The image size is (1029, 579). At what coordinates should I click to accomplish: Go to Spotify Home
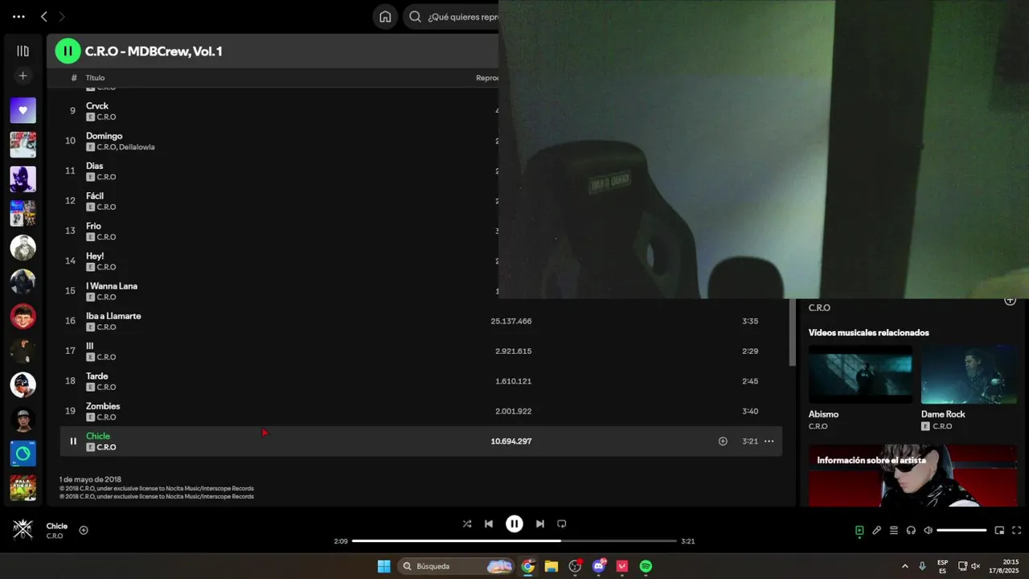(385, 17)
